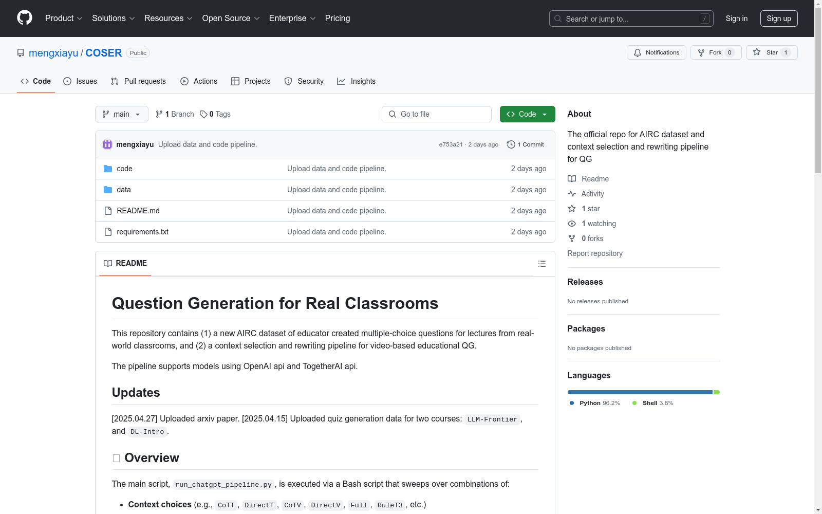Open the mengxiayu owner link

coord(53,53)
